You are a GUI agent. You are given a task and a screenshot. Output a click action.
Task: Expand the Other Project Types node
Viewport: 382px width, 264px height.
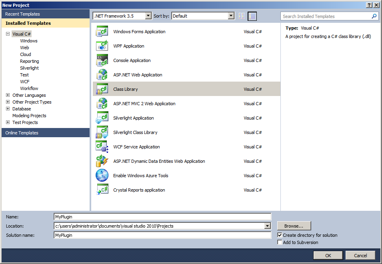(x=8, y=102)
